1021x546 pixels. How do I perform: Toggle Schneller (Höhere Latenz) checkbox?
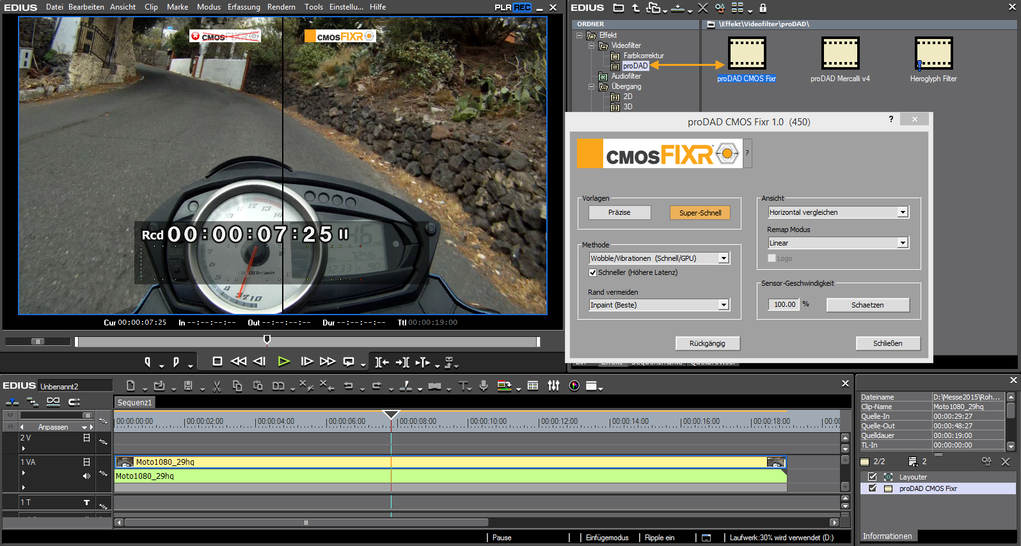(592, 272)
